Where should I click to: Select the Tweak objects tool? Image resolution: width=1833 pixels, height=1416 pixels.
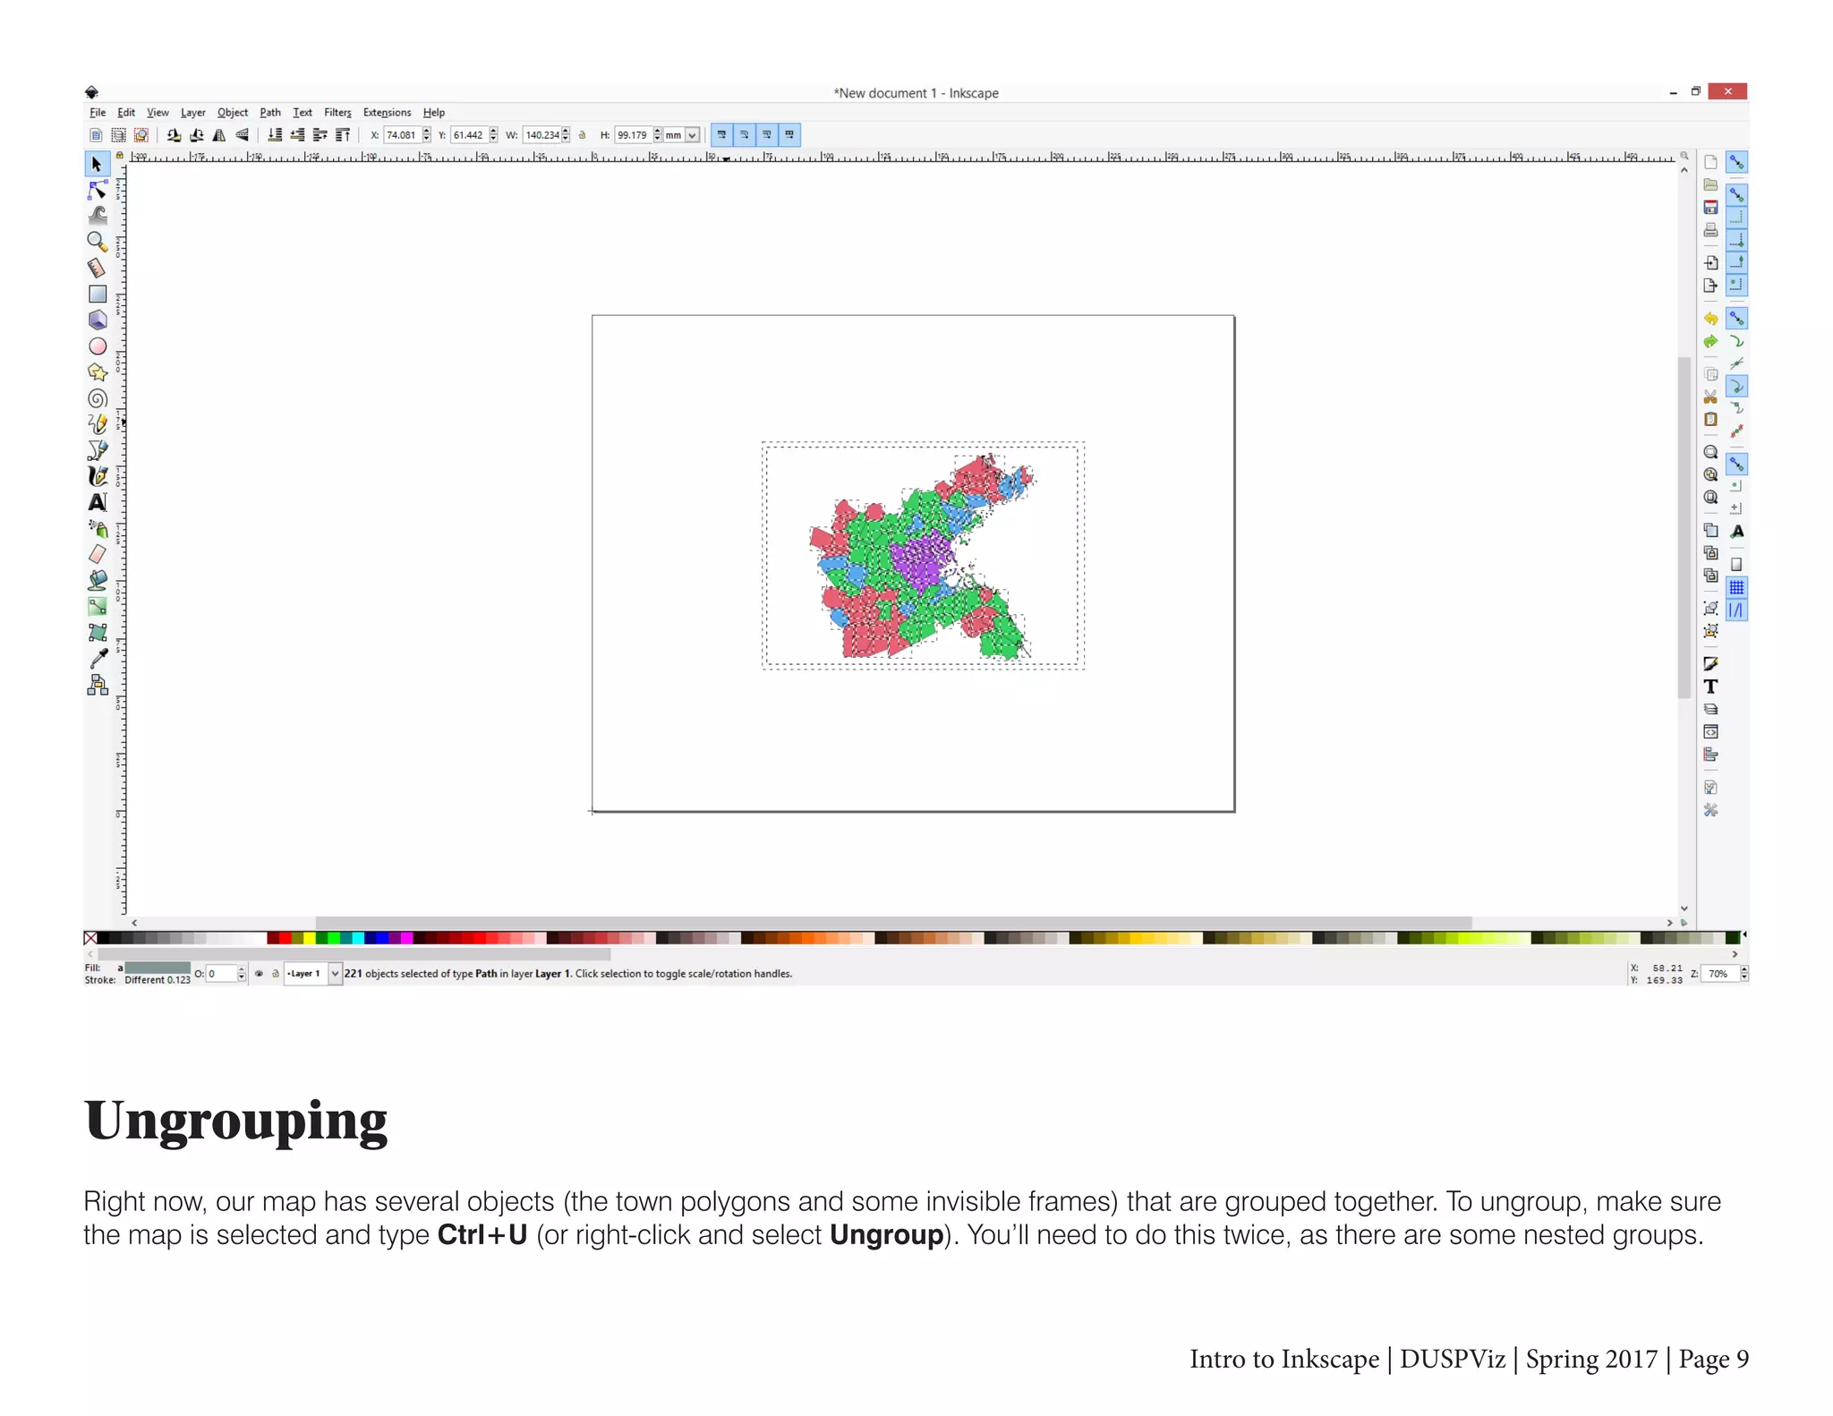(x=97, y=216)
